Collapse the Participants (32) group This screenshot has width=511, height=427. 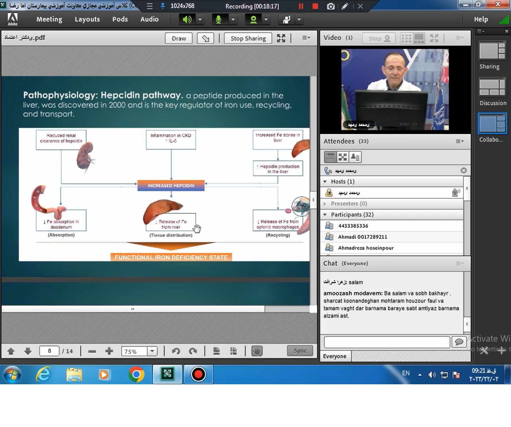click(325, 215)
